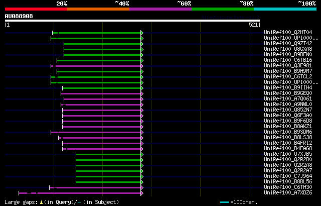The width and height of the screenshot is (321, 206).
Task: Open hit UniRef100_Q8GXA8
Action: pyautogui.click(x=288, y=49)
